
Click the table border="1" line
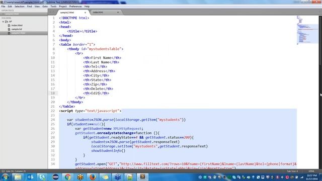tap(77, 45)
